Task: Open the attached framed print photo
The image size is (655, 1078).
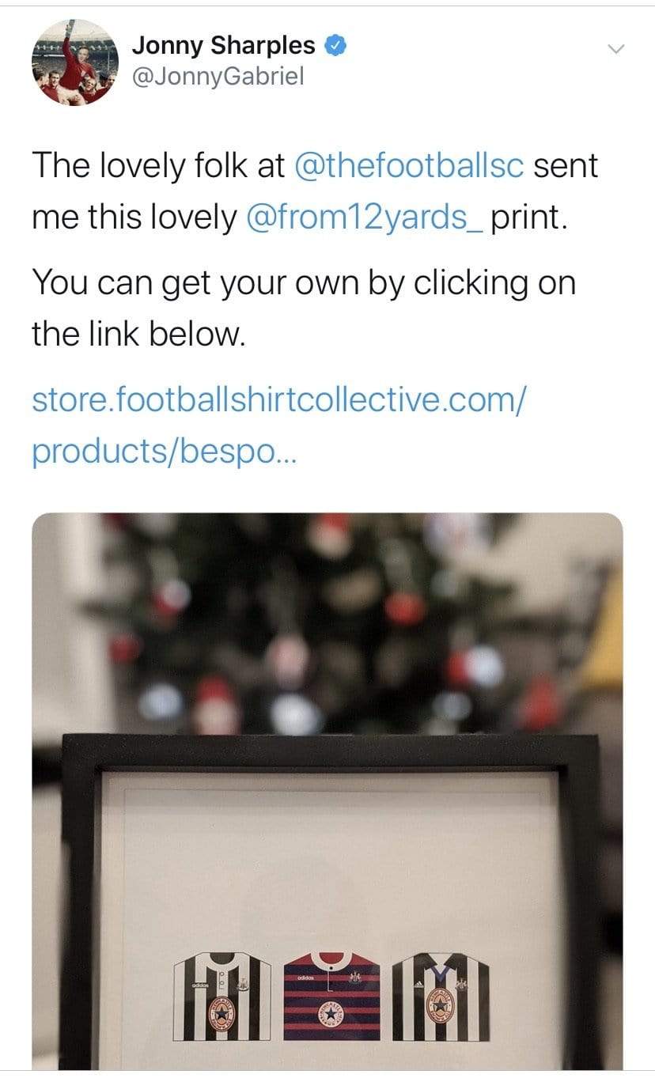Action: coord(327,791)
